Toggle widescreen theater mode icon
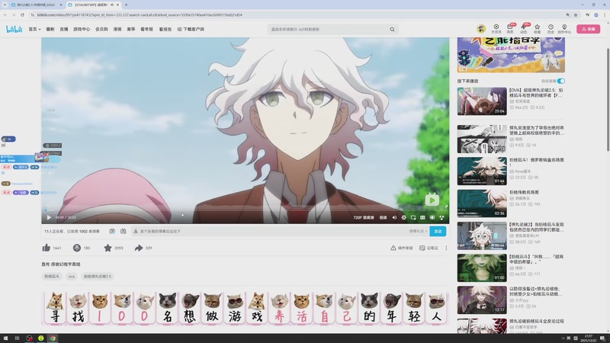Viewport: 610px width, 343px height. (422, 217)
